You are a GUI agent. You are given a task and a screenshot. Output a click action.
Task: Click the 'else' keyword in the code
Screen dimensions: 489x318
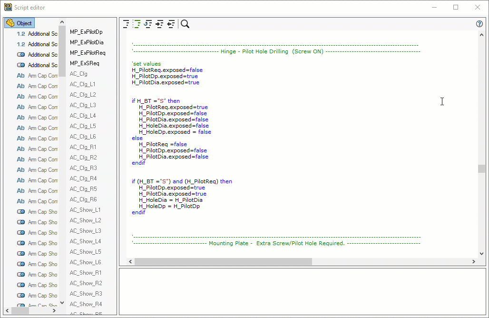[137, 138]
